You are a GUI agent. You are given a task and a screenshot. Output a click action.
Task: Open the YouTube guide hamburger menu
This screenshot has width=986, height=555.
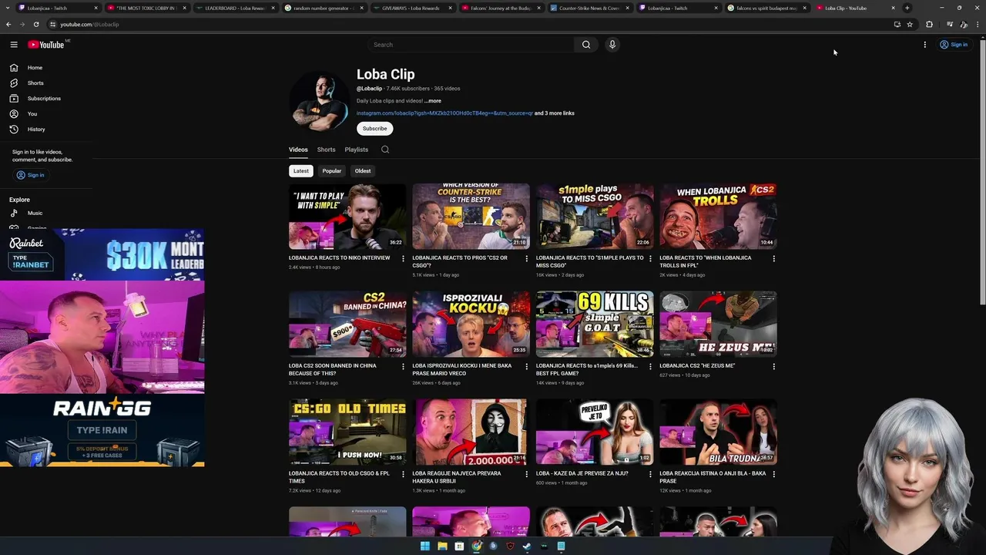pyautogui.click(x=14, y=45)
